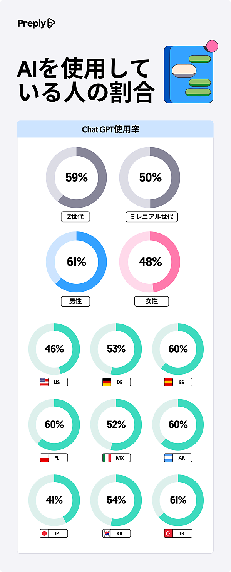
Task: Click the Chat GPT使用率 header bar
Action: point(115,129)
